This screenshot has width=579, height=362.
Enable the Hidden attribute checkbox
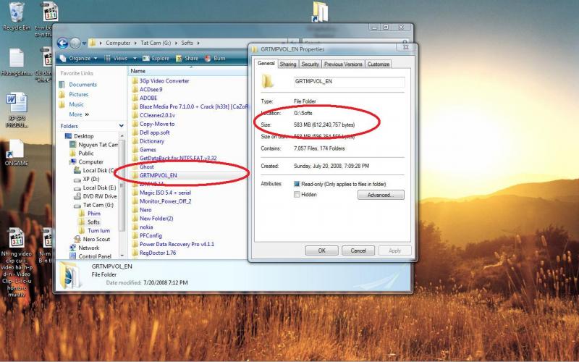(x=297, y=195)
